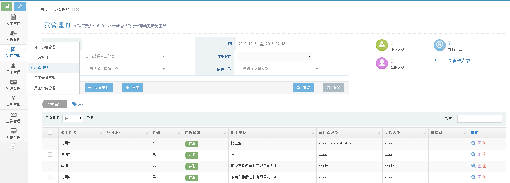Select 驻厂小组管理 menu item
The height and width of the screenshot is (183, 510).
click(x=53, y=47)
